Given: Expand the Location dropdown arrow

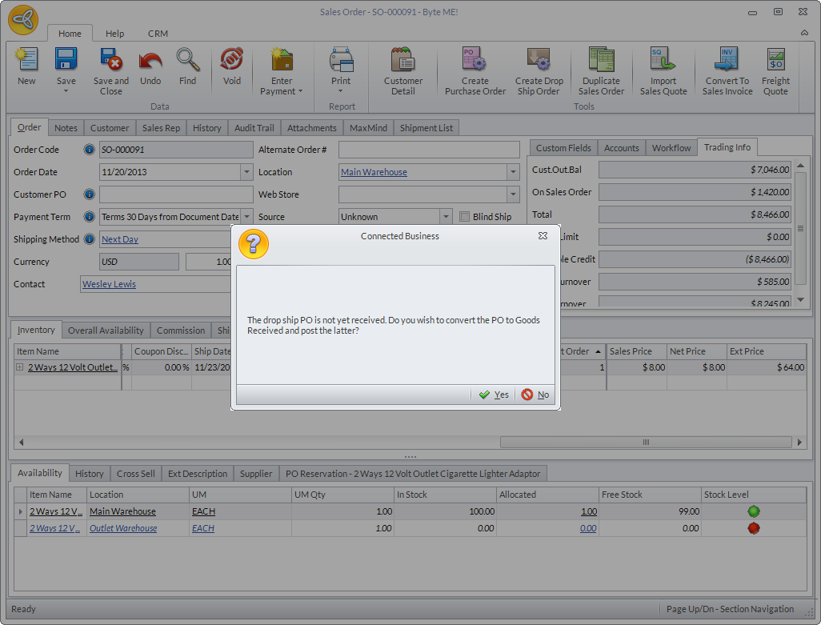Looking at the screenshot, I should [x=513, y=172].
